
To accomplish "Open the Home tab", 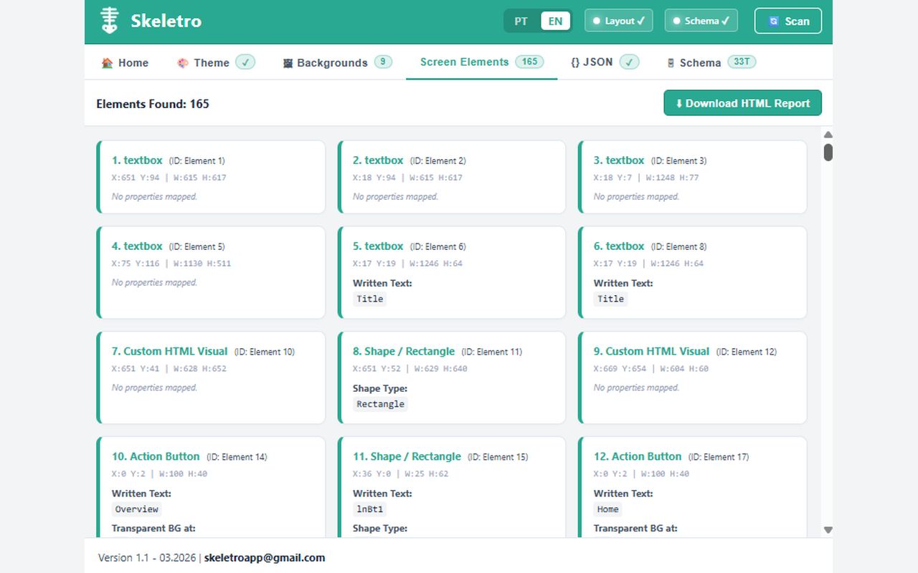I will pyautogui.click(x=125, y=63).
